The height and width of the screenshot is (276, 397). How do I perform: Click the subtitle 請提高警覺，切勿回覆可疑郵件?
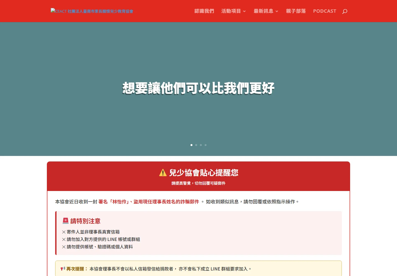[x=198, y=183]
